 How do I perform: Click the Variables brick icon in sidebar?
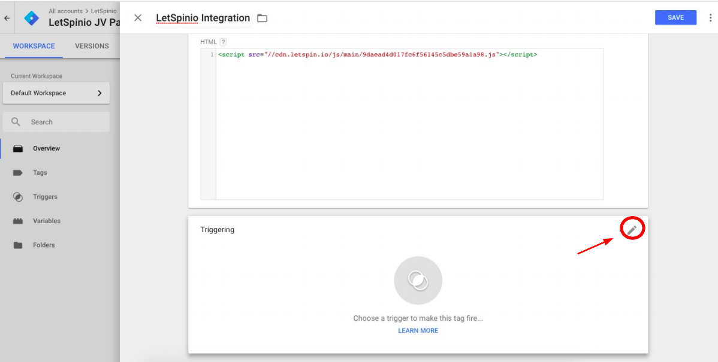pyautogui.click(x=18, y=221)
